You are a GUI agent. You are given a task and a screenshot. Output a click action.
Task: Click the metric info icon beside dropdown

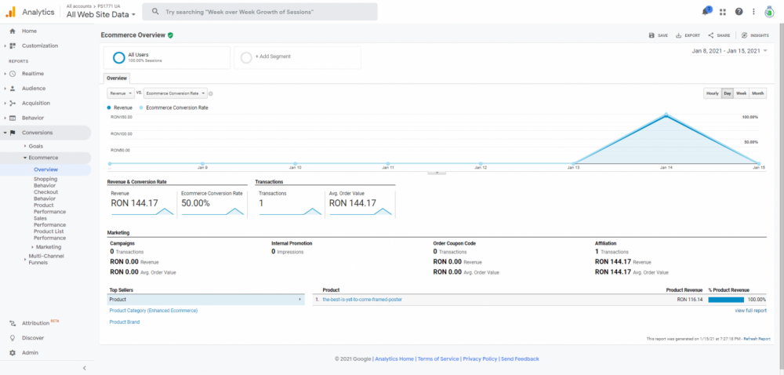tap(210, 93)
